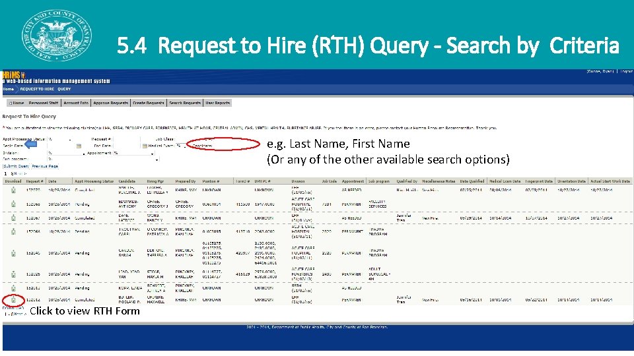Screen dimensions: 634x356
Task: Open the End Date calendar picker
Action: click(145, 146)
